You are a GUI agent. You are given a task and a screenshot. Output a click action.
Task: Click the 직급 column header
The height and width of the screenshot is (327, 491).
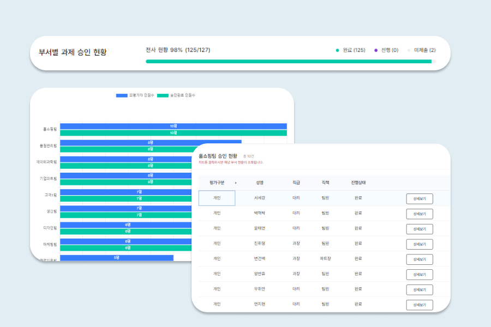click(296, 183)
